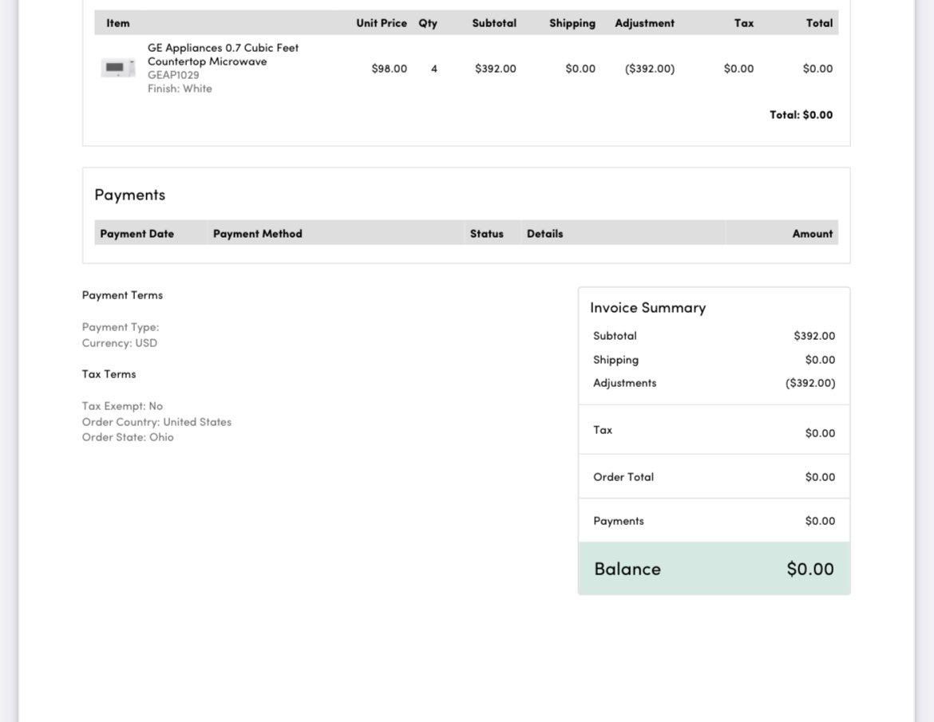Click the Shipping label in Invoice Summary
This screenshot has width=934, height=722.
tap(615, 360)
